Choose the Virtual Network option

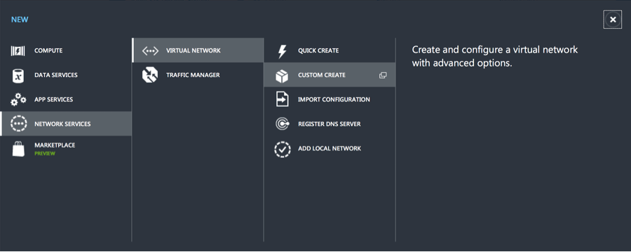(x=198, y=50)
